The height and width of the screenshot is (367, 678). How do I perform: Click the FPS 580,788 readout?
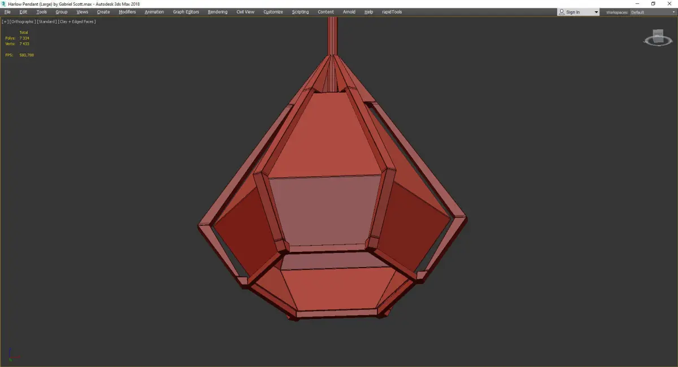[20, 55]
